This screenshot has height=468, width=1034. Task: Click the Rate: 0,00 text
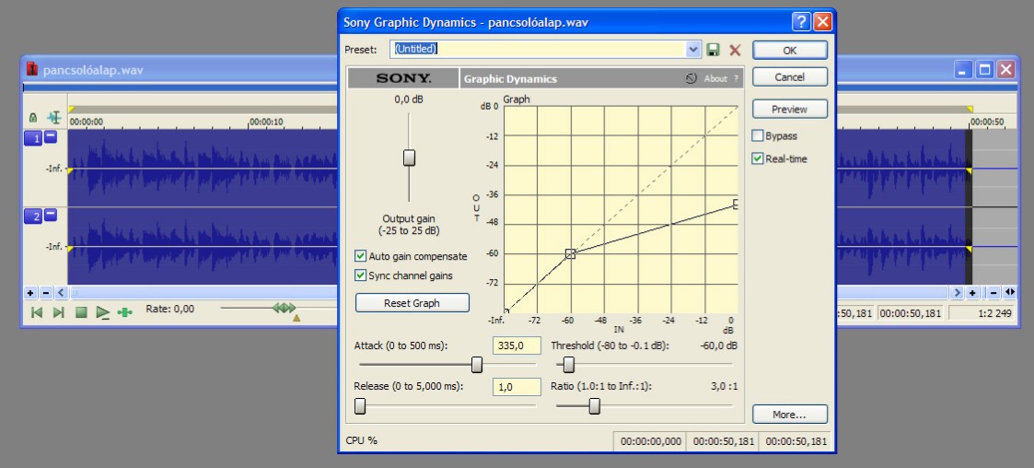tap(170, 309)
